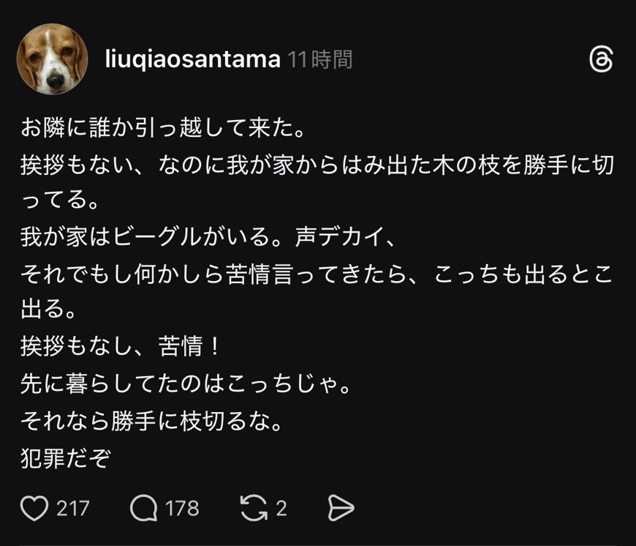
Task: Click the 11時間 timestamp
Action: click(320, 59)
